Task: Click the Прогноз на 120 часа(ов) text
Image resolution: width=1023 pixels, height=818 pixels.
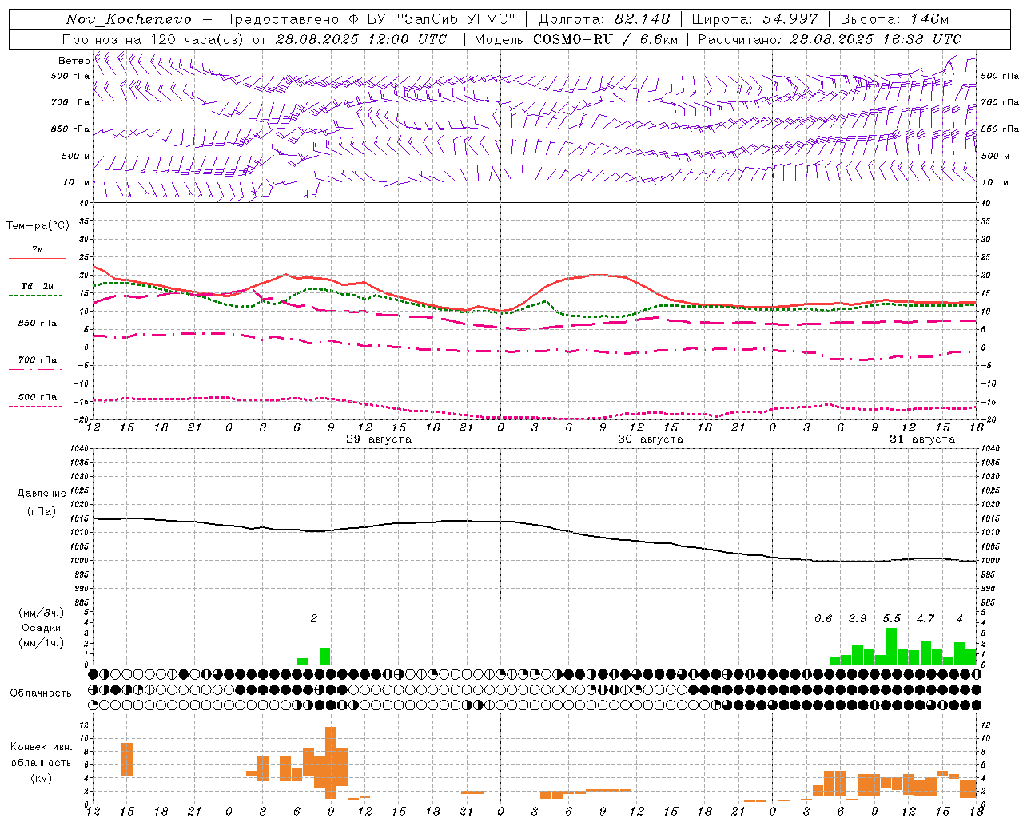Action: [x=154, y=39]
